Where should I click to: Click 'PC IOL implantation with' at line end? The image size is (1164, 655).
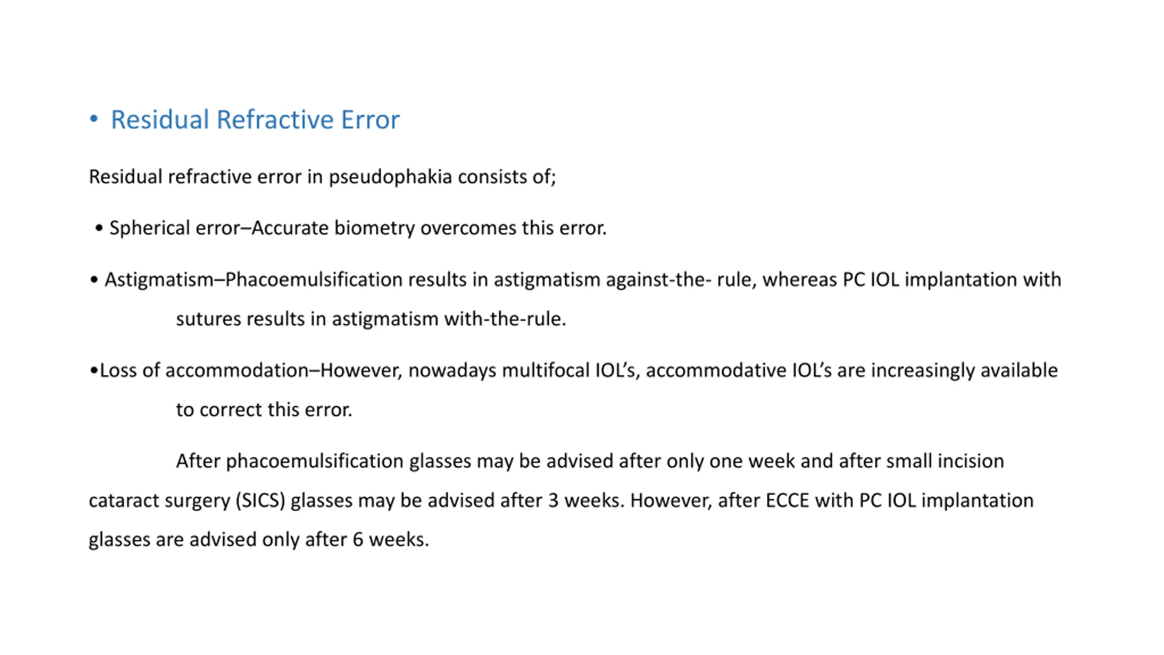tap(952, 280)
